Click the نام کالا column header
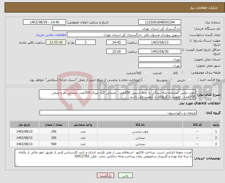Viewport: 225px width, 183px height. (x=140, y=125)
